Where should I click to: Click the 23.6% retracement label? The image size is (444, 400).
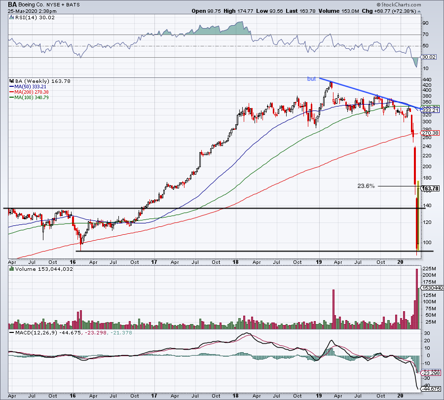pyautogui.click(x=366, y=186)
